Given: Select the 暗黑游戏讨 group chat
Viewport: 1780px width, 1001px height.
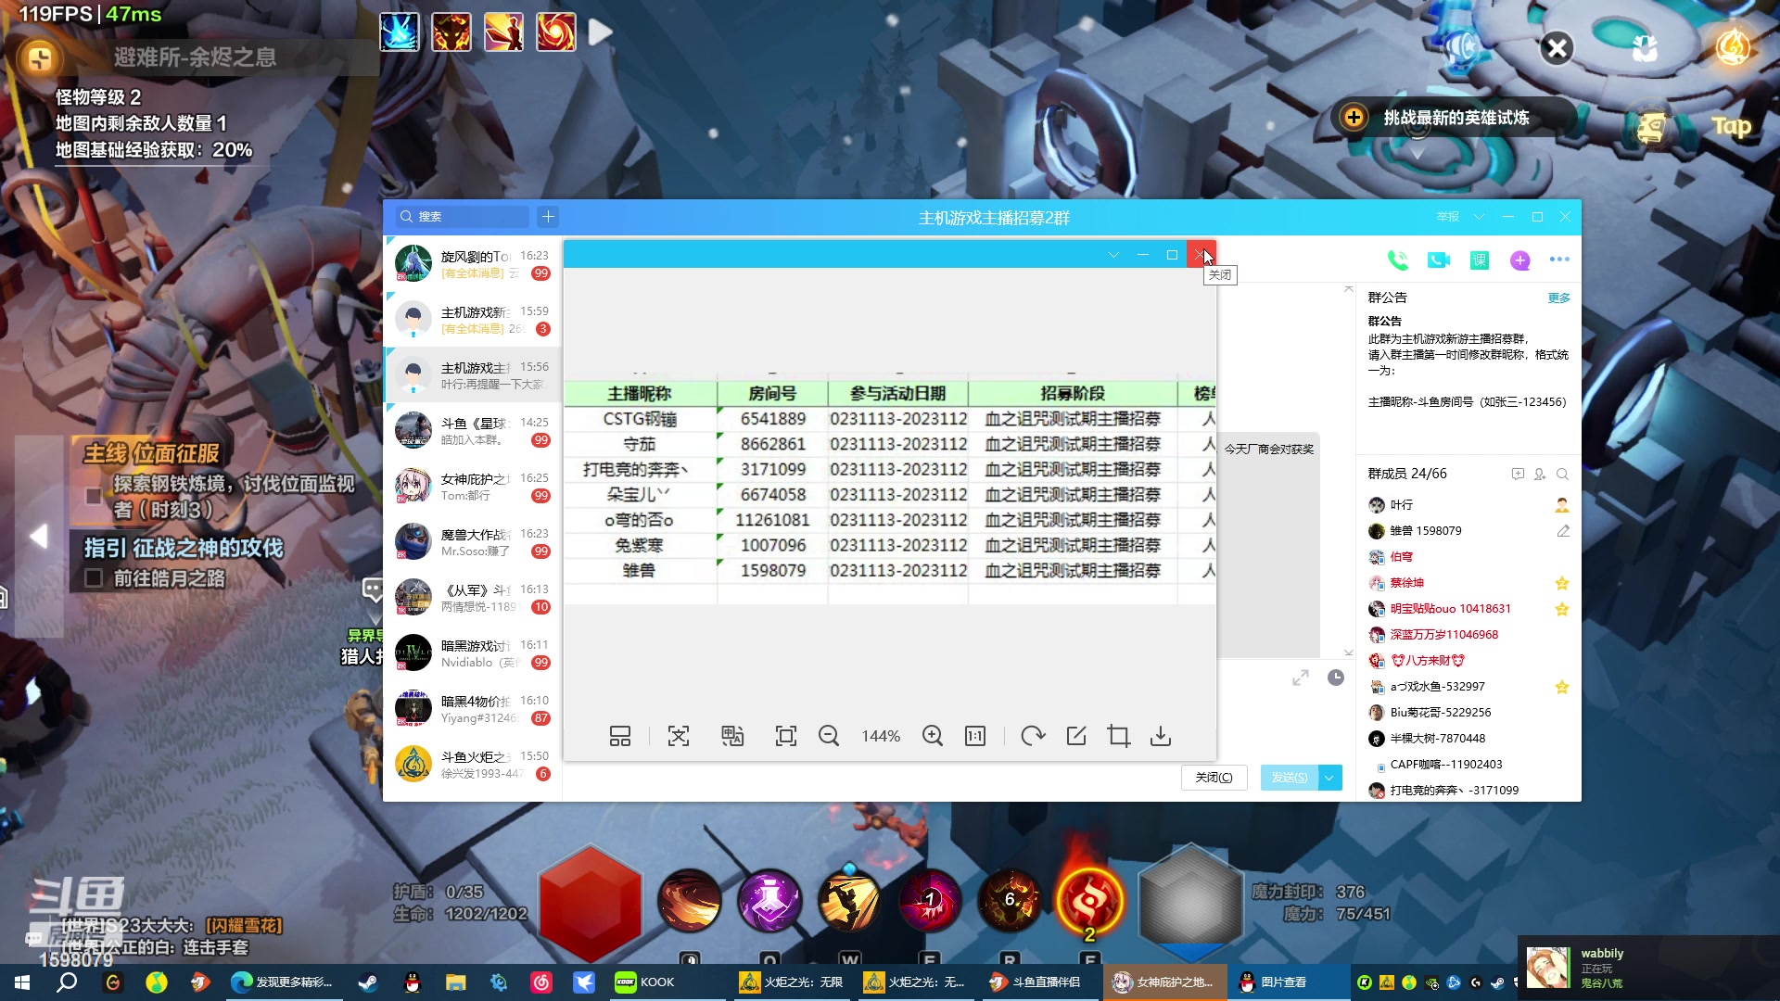Looking at the screenshot, I should click(473, 653).
